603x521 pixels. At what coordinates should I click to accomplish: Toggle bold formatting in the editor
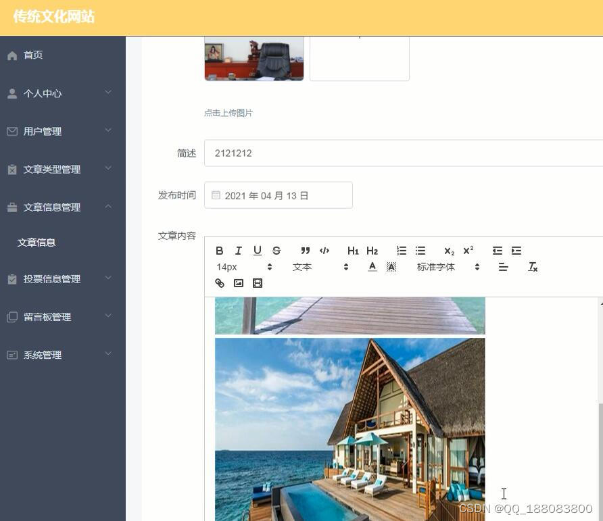(219, 250)
